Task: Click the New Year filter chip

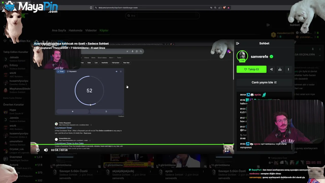Action: [126, 63]
